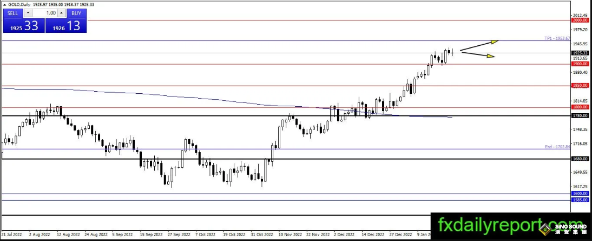
Task: Select the TP1 - 1953.67 line label
Action: tap(557, 39)
